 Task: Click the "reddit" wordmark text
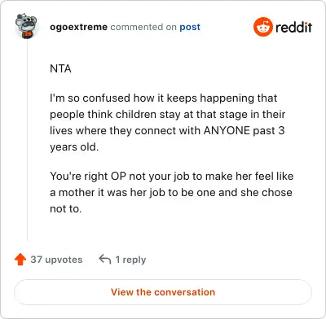coord(293,27)
